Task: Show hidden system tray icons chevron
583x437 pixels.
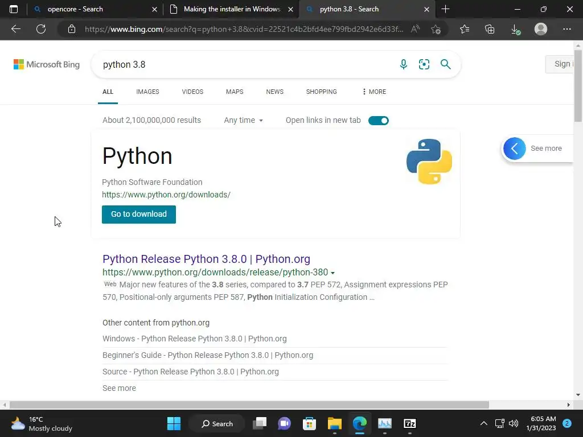Action: click(483, 423)
